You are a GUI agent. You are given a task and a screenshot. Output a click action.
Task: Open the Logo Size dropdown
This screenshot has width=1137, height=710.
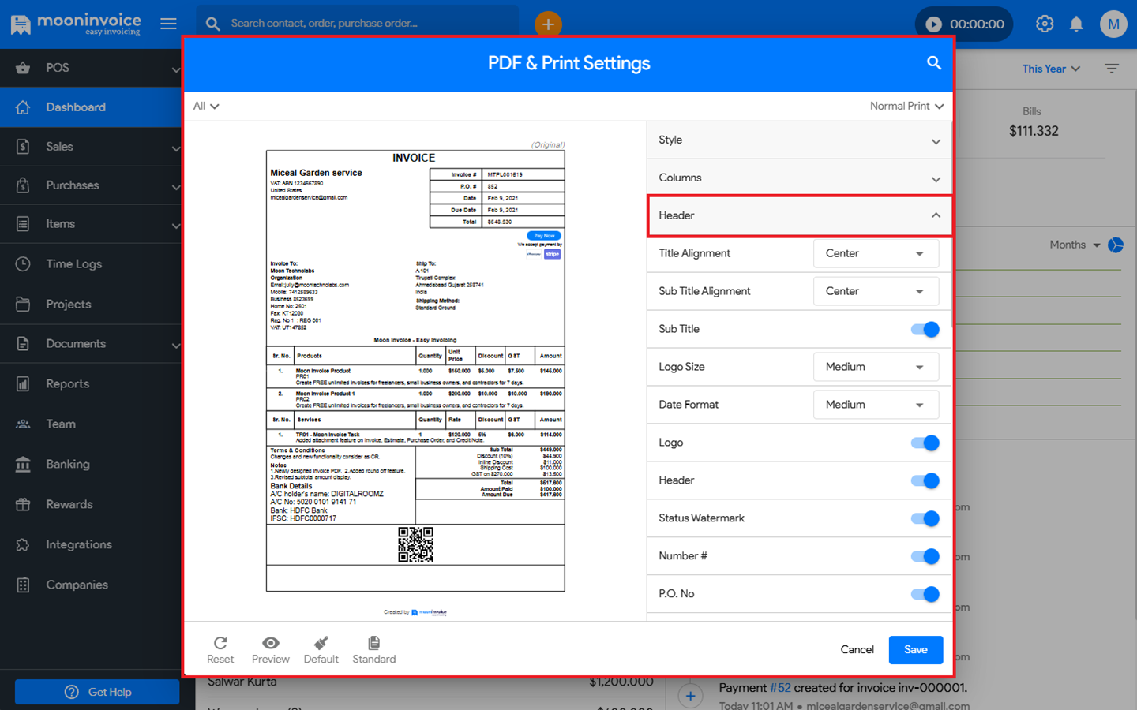(x=876, y=367)
